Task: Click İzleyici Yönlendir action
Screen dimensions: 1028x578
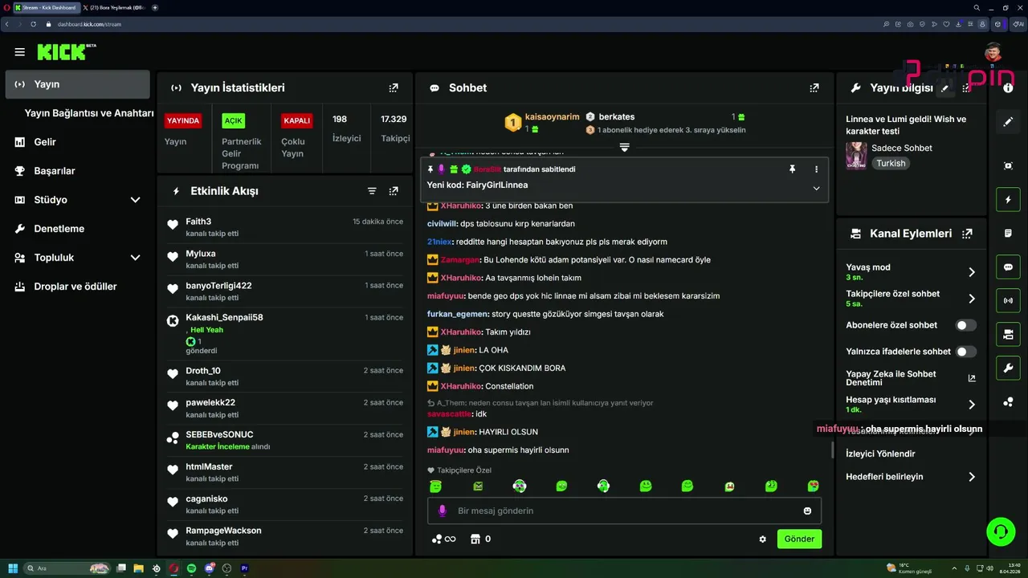Action: point(880,454)
